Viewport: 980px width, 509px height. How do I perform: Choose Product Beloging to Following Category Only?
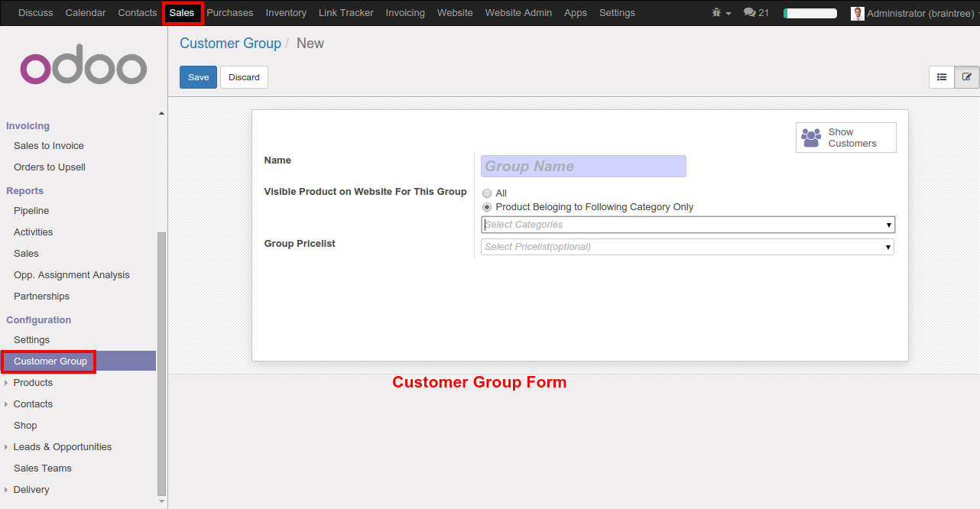487,206
